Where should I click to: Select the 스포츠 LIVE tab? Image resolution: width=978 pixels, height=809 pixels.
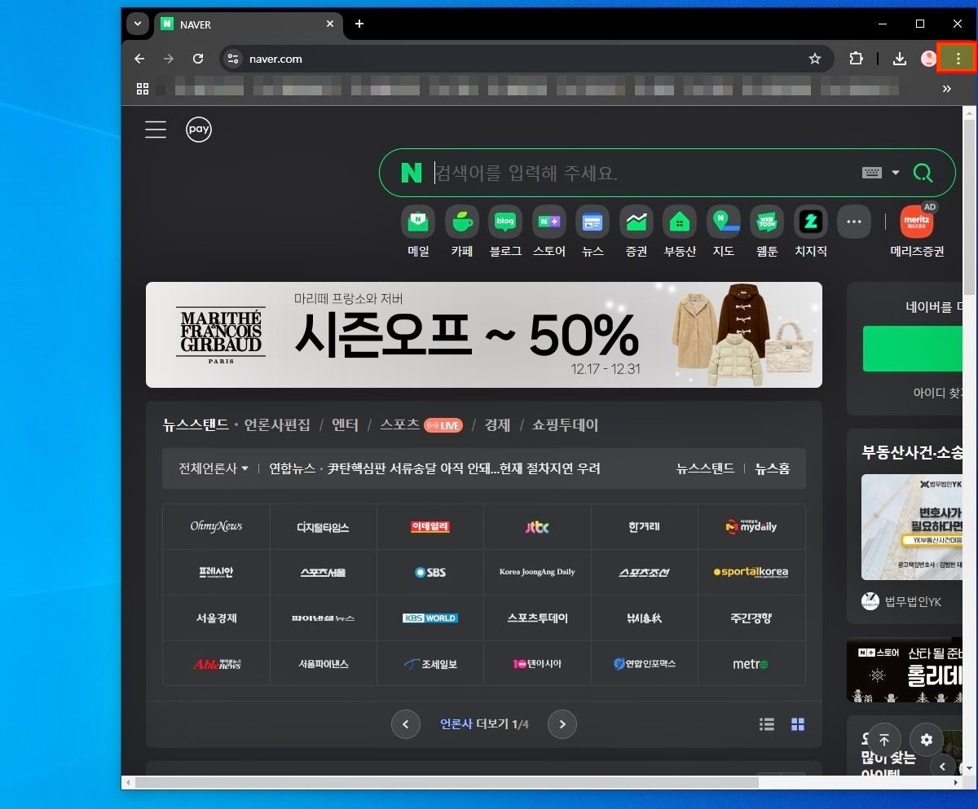pyautogui.click(x=421, y=425)
